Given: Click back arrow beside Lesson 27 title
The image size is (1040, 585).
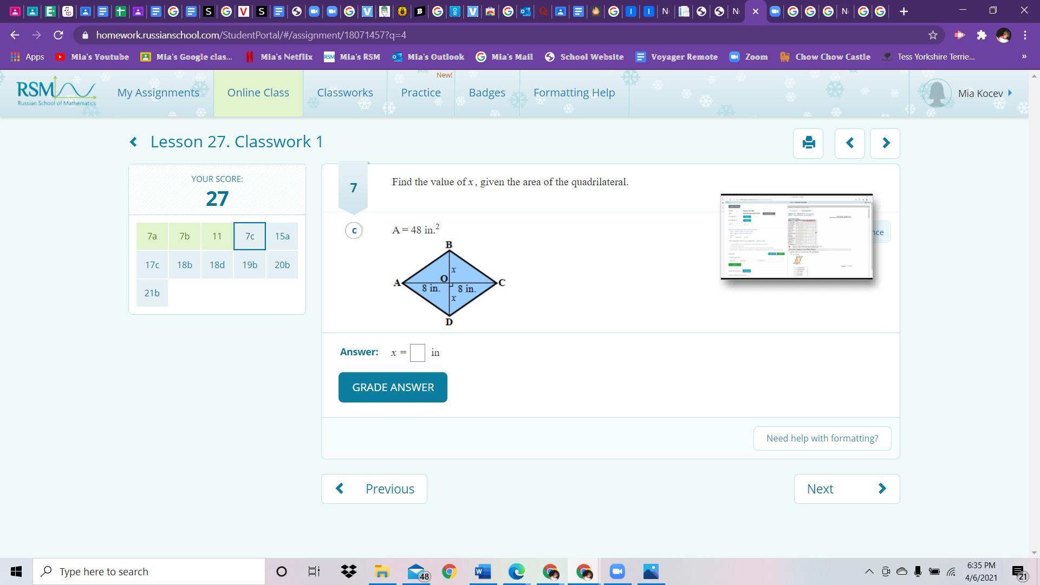Looking at the screenshot, I should [133, 142].
